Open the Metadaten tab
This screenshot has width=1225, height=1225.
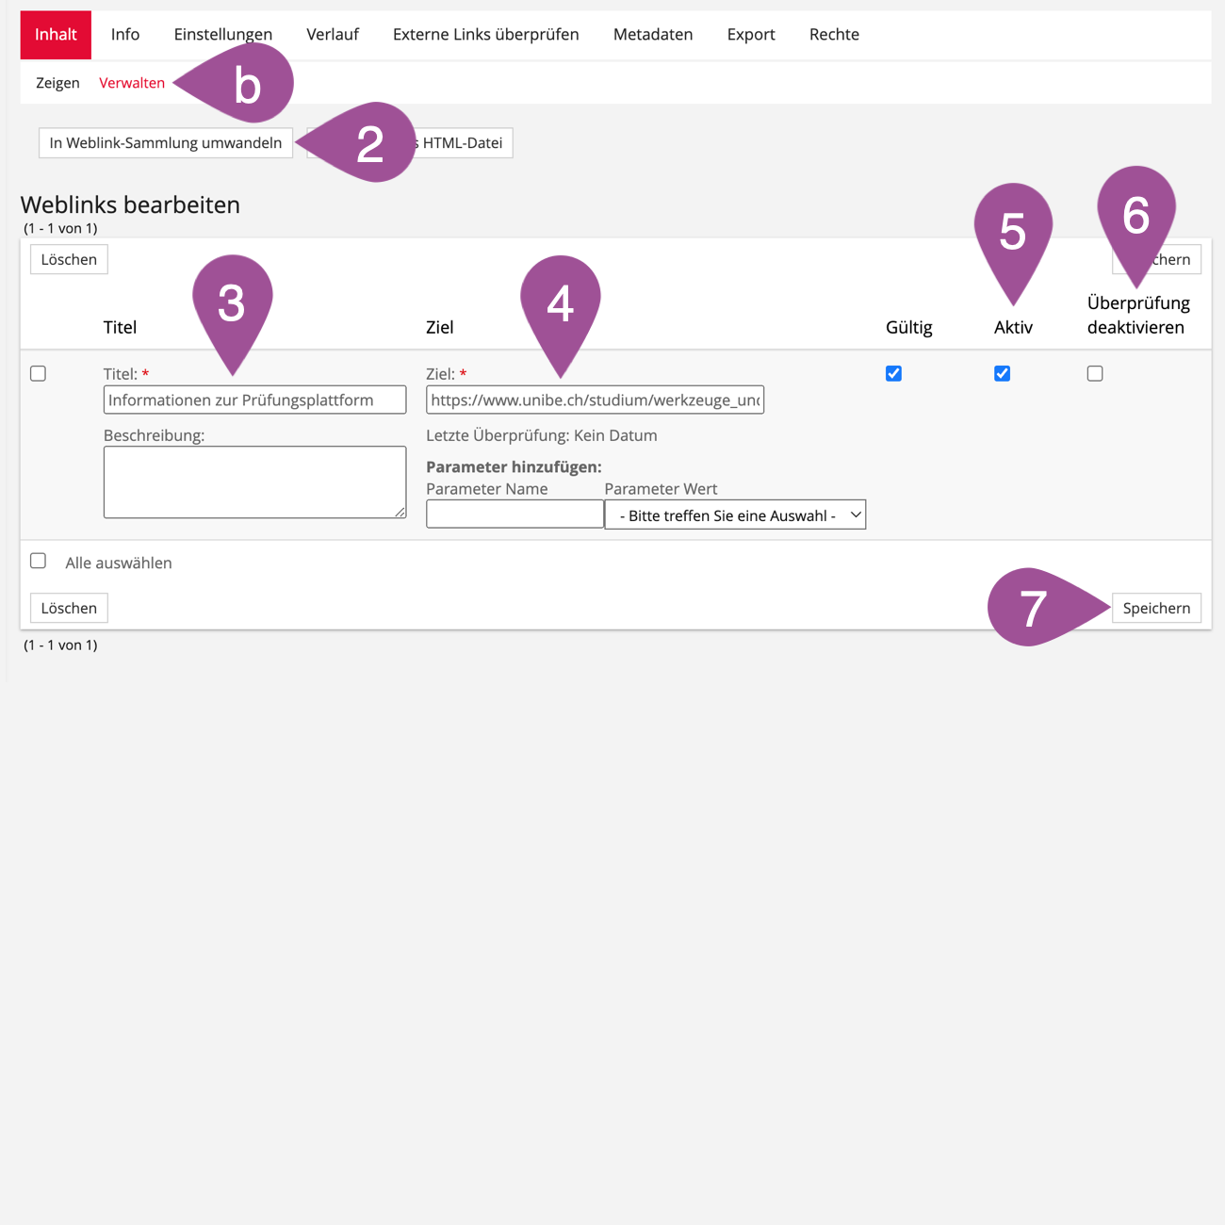click(x=652, y=35)
